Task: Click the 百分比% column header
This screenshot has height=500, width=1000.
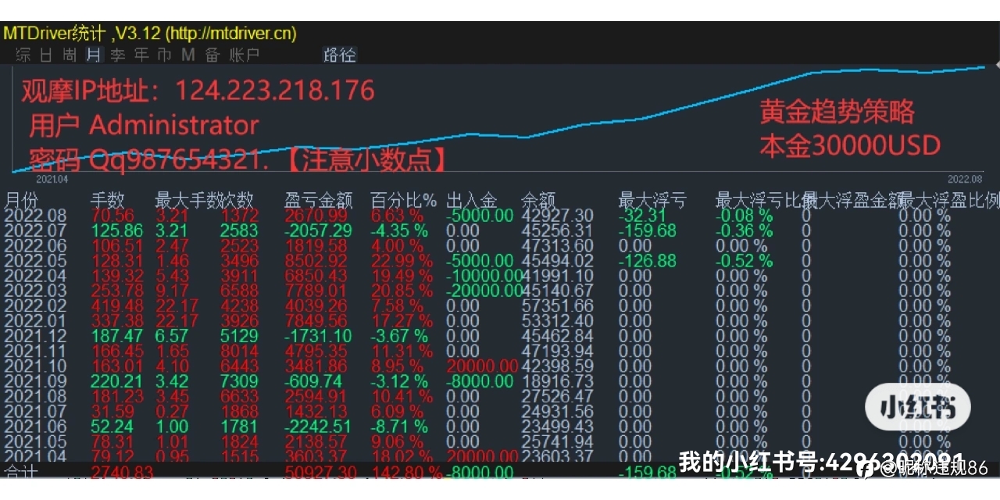Action: pyautogui.click(x=402, y=201)
